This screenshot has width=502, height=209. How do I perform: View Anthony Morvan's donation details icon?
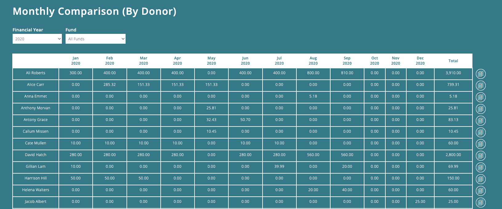pyautogui.click(x=480, y=109)
